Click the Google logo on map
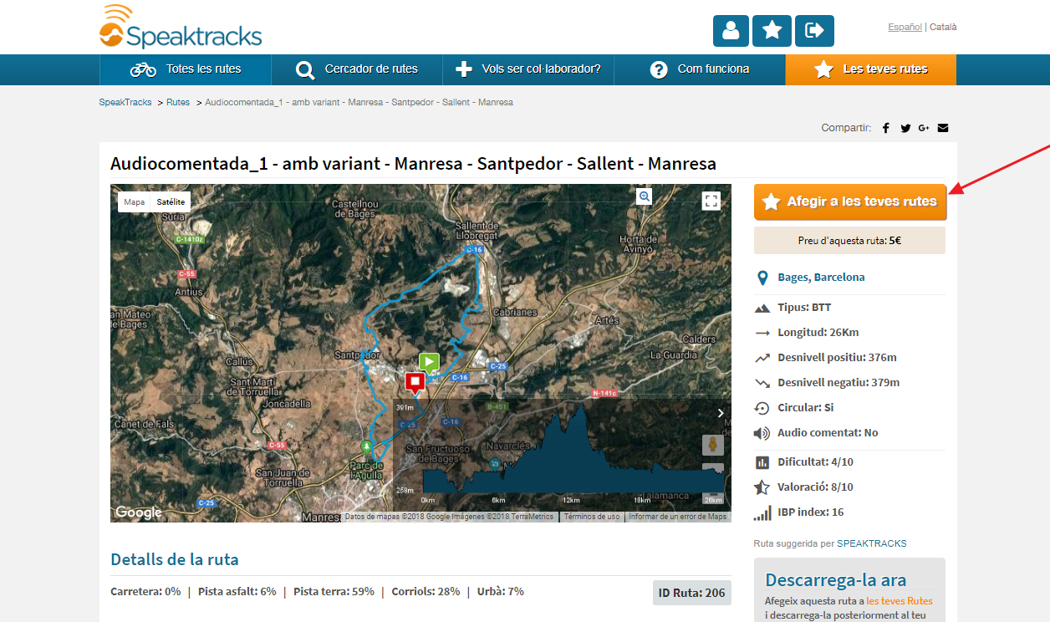Screen dimensions: 1050x622 coord(139,512)
